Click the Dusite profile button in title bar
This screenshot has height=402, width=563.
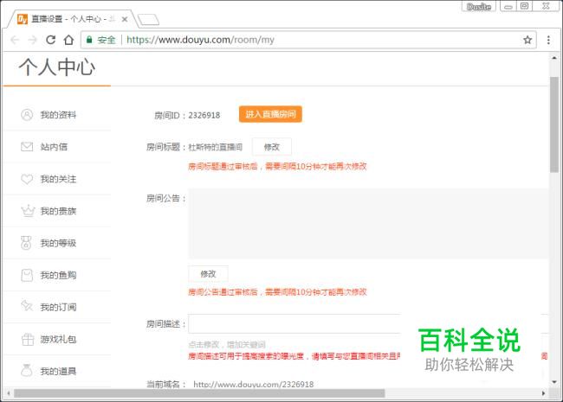479,6
